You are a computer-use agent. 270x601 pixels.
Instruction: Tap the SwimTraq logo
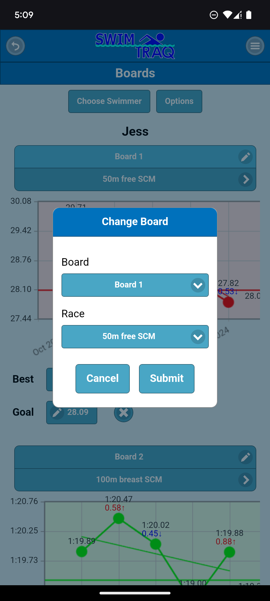(x=135, y=46)
